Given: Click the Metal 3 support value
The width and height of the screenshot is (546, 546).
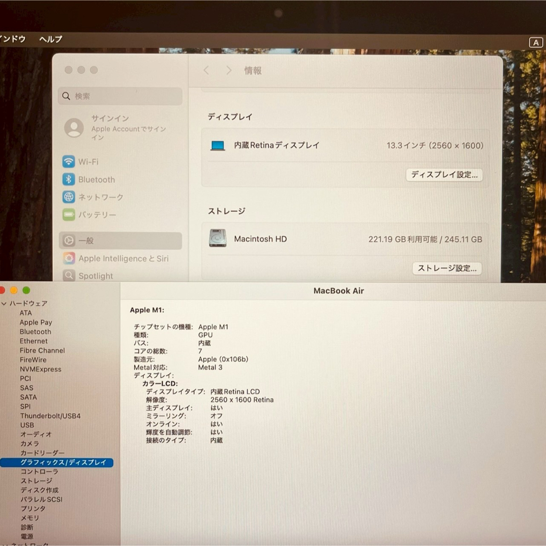Looking at the screenshot, I should tap(210, 368).
